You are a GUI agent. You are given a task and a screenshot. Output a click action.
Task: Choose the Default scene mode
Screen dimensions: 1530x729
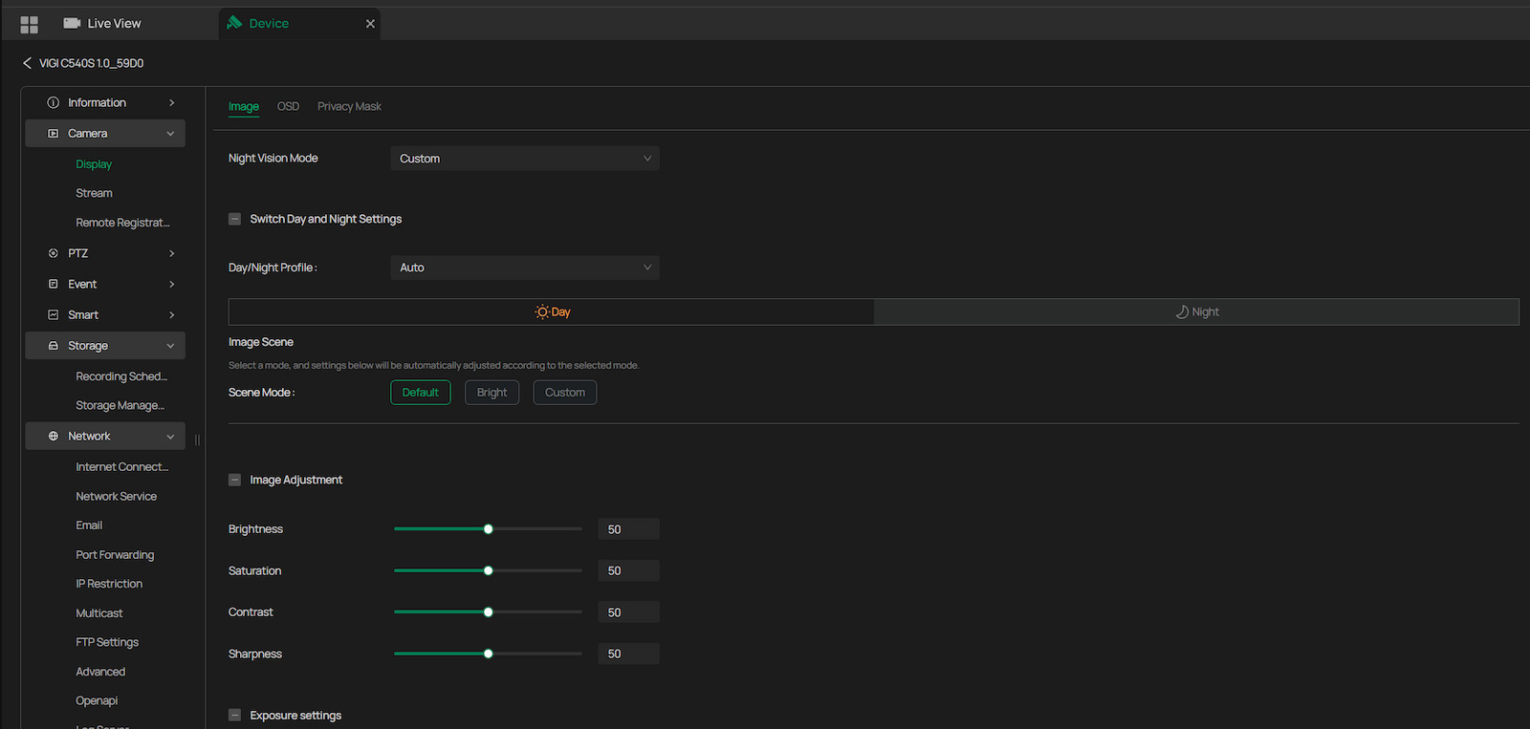(420, 393)
